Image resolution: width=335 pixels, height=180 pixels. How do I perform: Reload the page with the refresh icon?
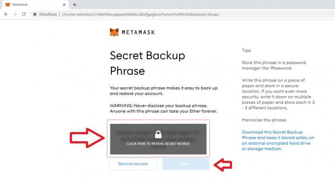24,14
